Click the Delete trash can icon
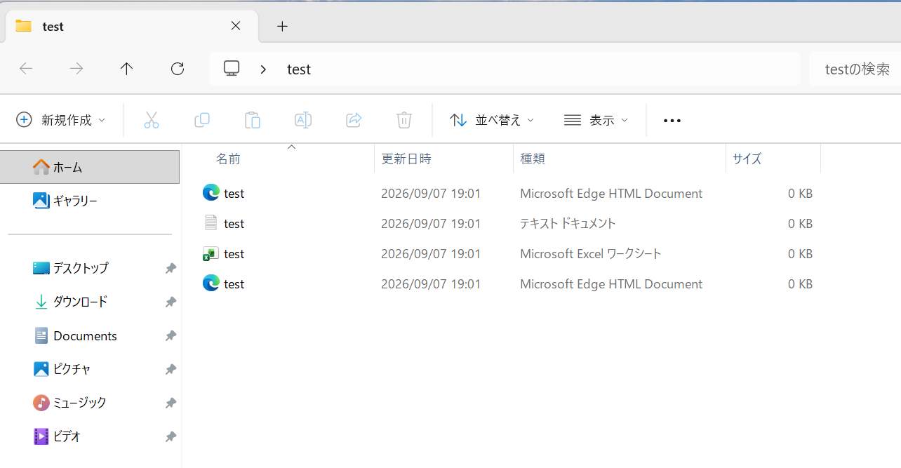This screenshot has width=901, height=468. 404,120
